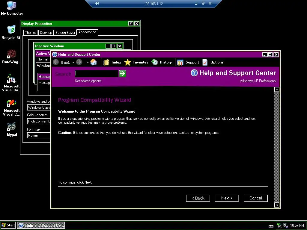Viewport: 307px width, 230px height.
Task: Open History in Help toolbar
Action: pyautogui.click(x=162, y=62)
